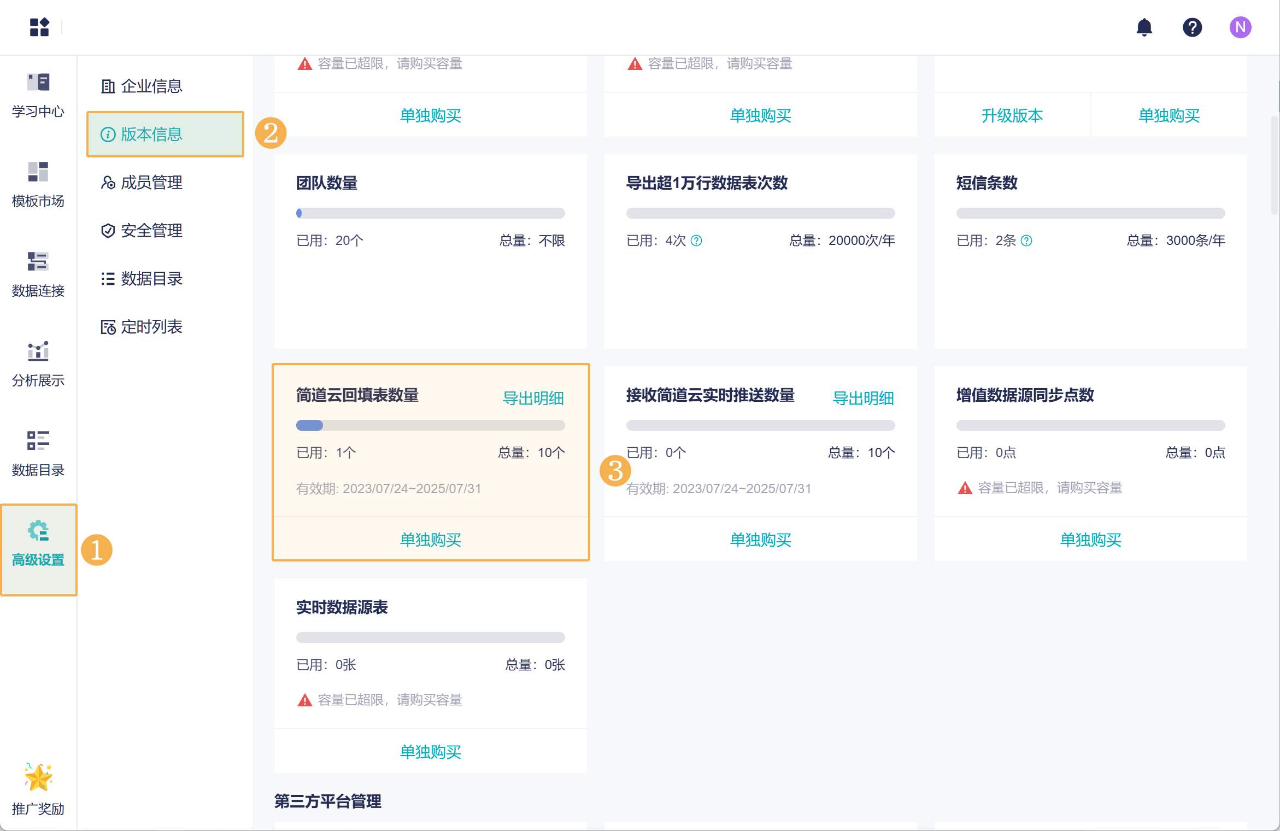This screenshot has width=1280, height=831.
Task: Click 单独购买 under 实时数据源表
Action: click(x=430, y=752)
